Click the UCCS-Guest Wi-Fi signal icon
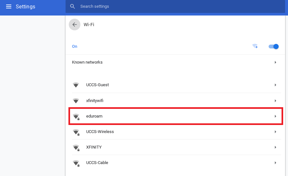288x176 pixels. pos(76,85)
